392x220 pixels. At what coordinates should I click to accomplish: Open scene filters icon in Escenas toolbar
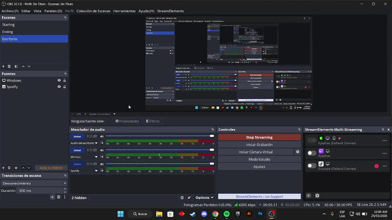(16, 66)
